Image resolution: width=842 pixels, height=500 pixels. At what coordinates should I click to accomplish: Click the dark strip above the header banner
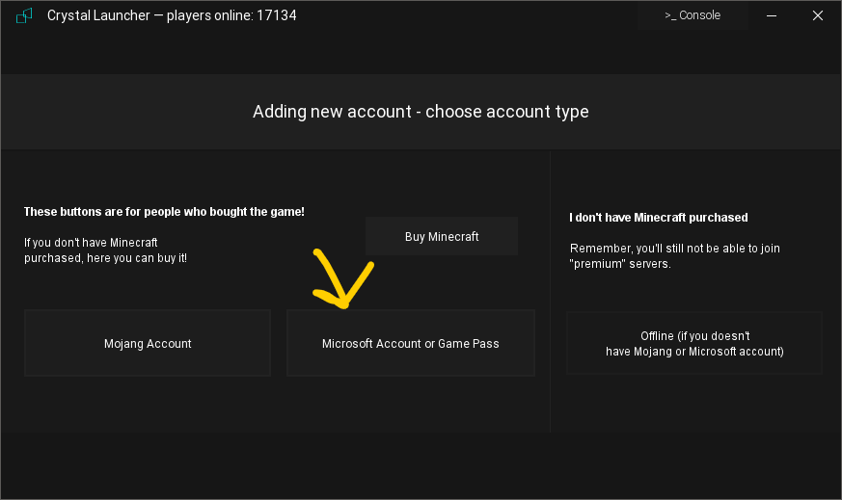point(421,56)
